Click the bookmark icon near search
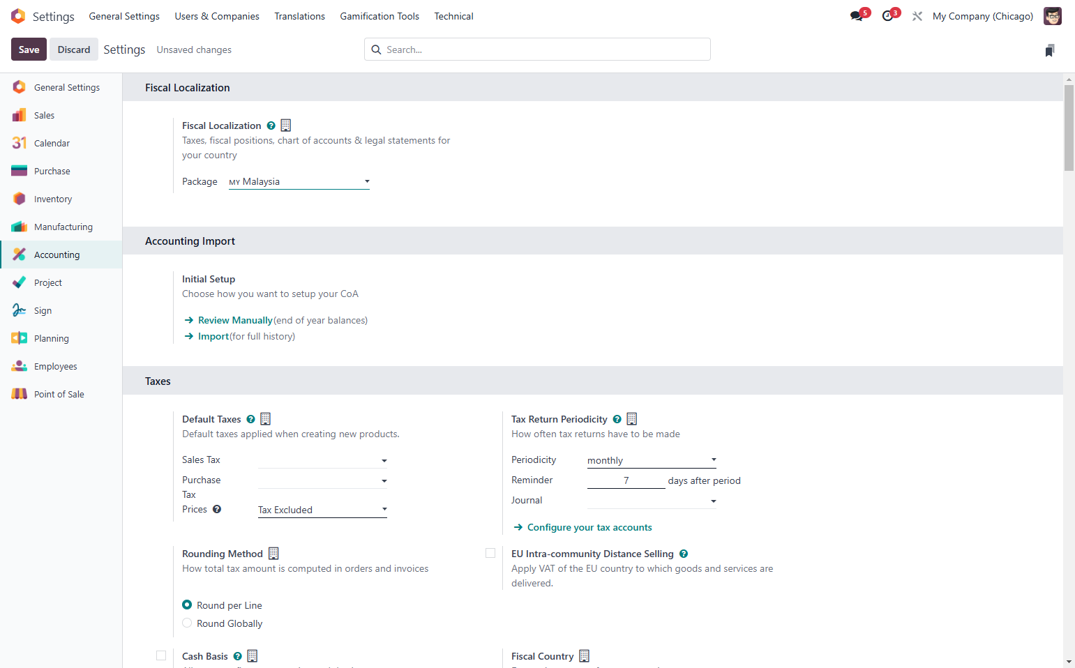1075x668 pixels. (x=1050, y=50)
